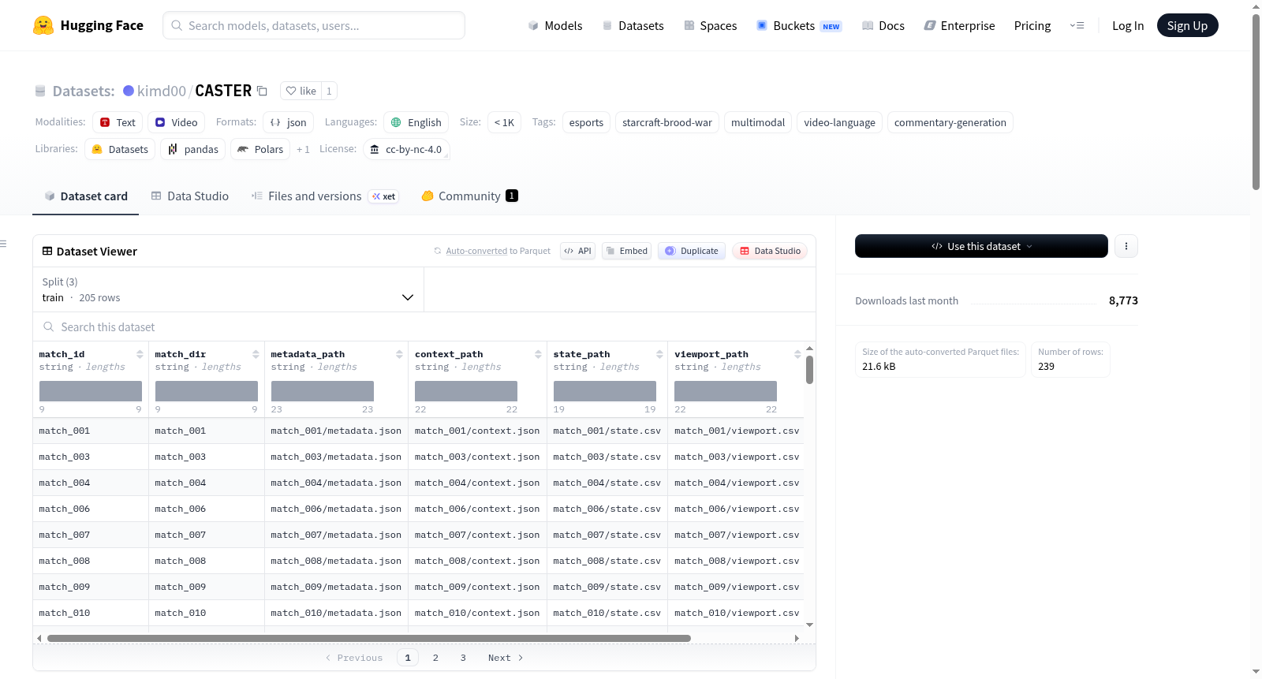Image resolution: width=1262 pixels, height=679 pixels.
Task: Filter by the Video modality tag
Action: (x=177, y=122)
